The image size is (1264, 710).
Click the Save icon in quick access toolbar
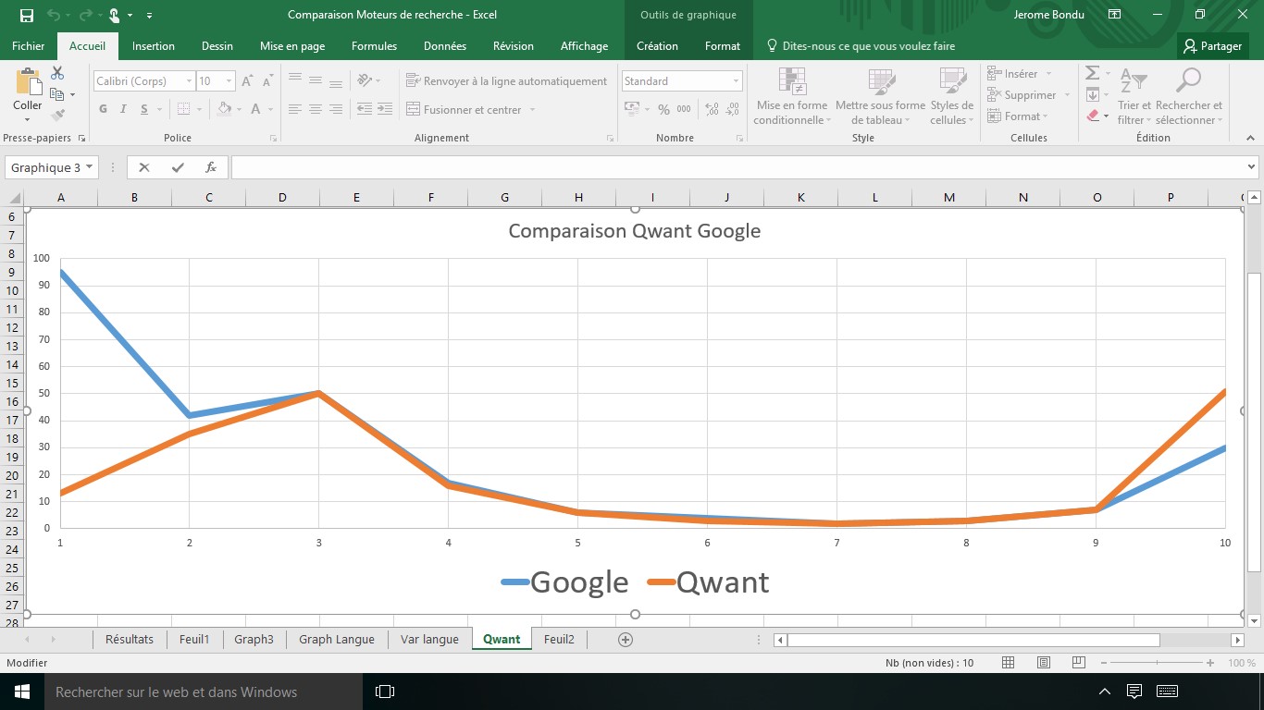(26, 15)
